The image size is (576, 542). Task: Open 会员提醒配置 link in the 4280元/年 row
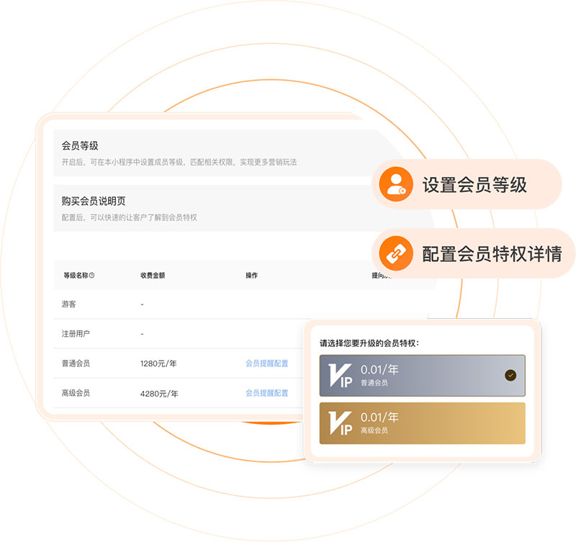pos(266,393)
